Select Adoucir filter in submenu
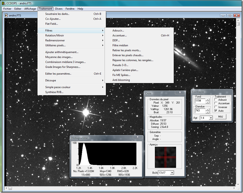Screen dimensions: 243x193 [139, 30]
